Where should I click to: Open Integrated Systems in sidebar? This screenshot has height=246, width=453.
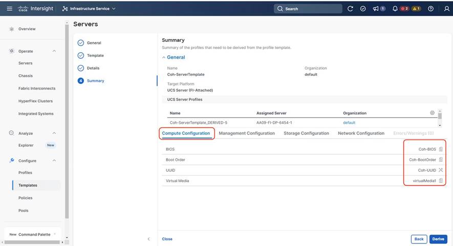[36, 114]
